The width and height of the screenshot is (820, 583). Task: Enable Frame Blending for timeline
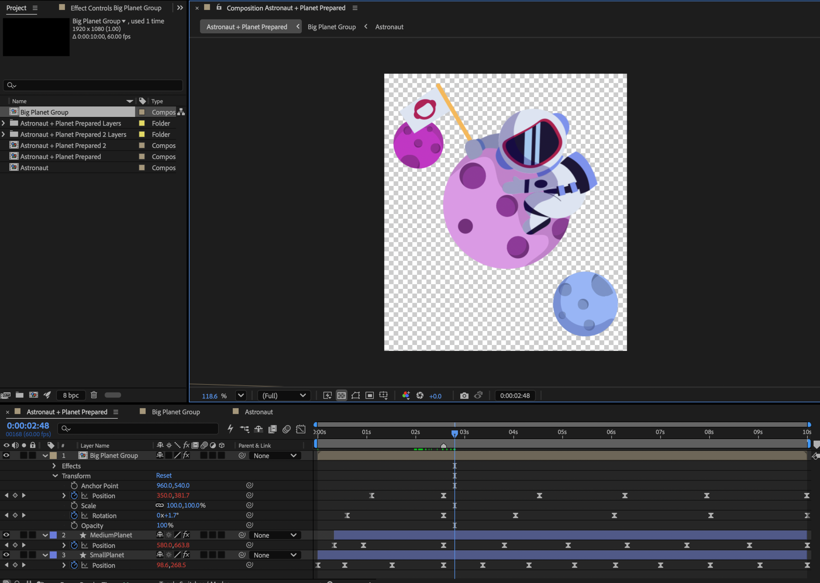[272, 429]
